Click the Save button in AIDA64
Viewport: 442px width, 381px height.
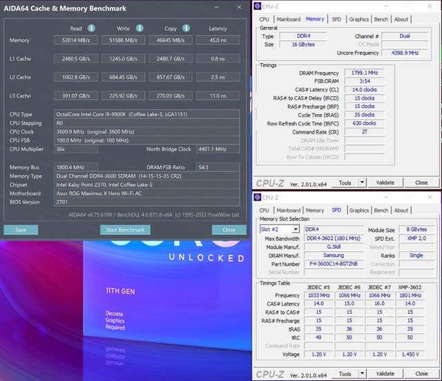(x=21, y=230)
